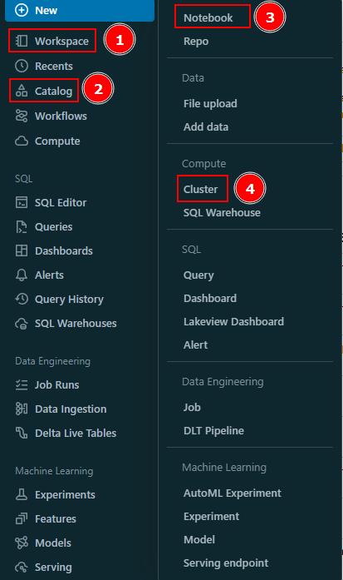
Task: Choose AutoML Experiment option
Action: 233,493
